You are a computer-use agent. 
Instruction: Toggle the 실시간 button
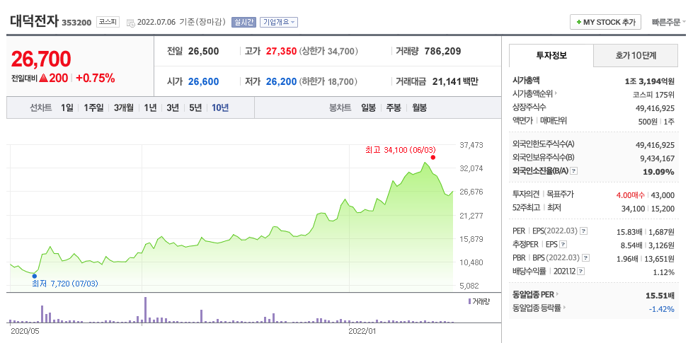coord(244,22)
